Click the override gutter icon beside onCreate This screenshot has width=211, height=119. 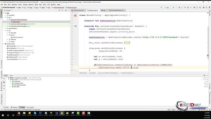[75, 26]
